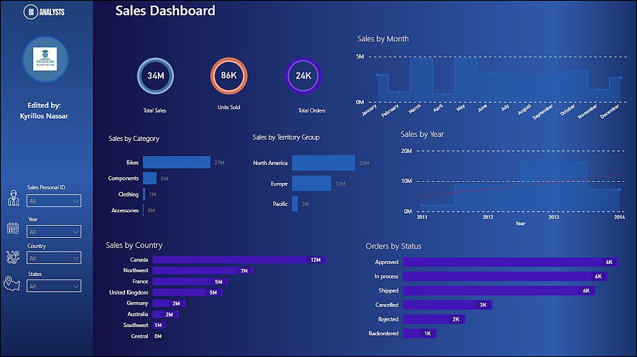Select the France sales bar

click(x=190, y=281)
